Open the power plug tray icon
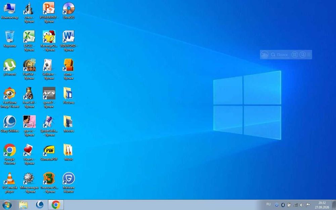The width and height of the screenshot is (336, 210). coord(289,205)
